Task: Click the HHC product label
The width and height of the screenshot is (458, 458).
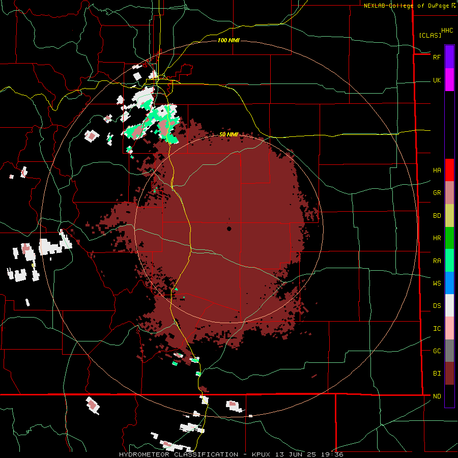Action: pos(447,31)
